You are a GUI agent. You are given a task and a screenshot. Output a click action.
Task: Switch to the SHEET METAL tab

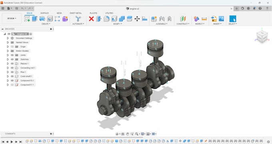coord(76,13)
